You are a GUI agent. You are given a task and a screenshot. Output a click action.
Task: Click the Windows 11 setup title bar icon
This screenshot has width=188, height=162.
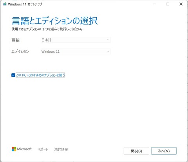(5, 4)
